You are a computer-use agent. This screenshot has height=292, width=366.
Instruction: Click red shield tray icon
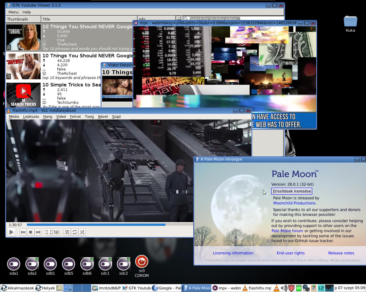pos(291,288)
